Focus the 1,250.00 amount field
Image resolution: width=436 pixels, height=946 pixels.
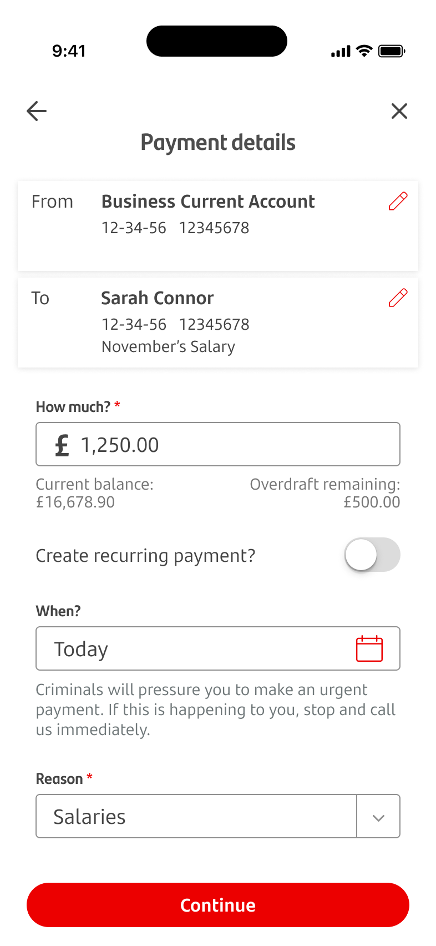(233, 445)
